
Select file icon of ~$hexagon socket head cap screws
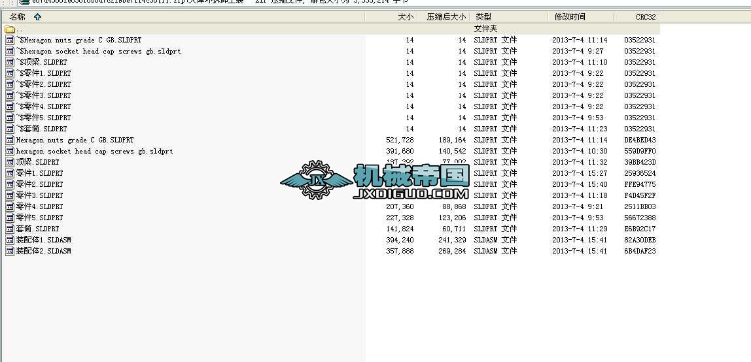pos(10,51)
